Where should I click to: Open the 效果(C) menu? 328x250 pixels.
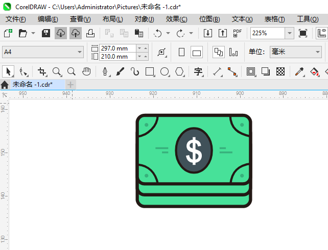[x=177, y=19]
